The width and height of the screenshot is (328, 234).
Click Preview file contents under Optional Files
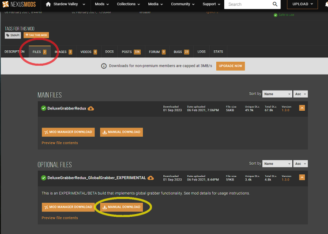pos(60,218)
